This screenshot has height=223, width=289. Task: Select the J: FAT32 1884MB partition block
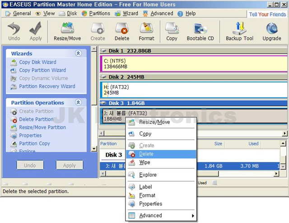pos(194,116)
